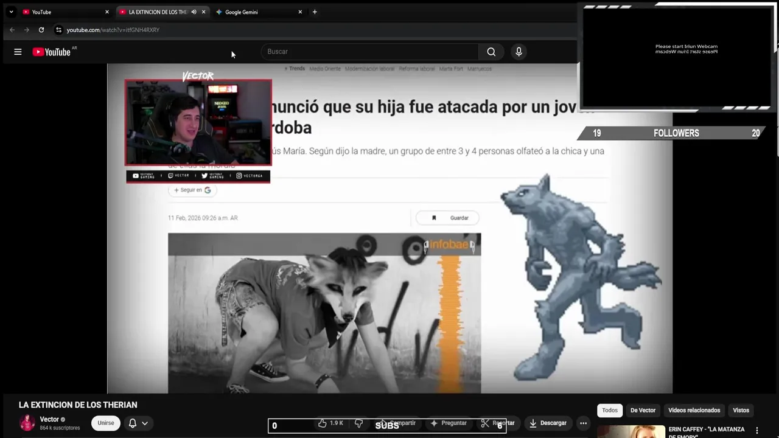Click the Descargar download button

click(x=548, y=423)
